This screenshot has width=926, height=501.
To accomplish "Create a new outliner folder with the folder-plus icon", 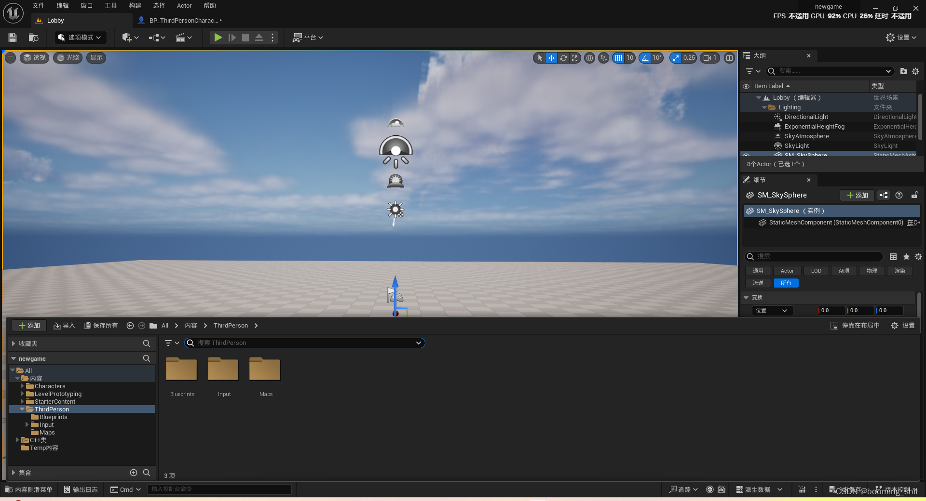I will click(904, 71).
